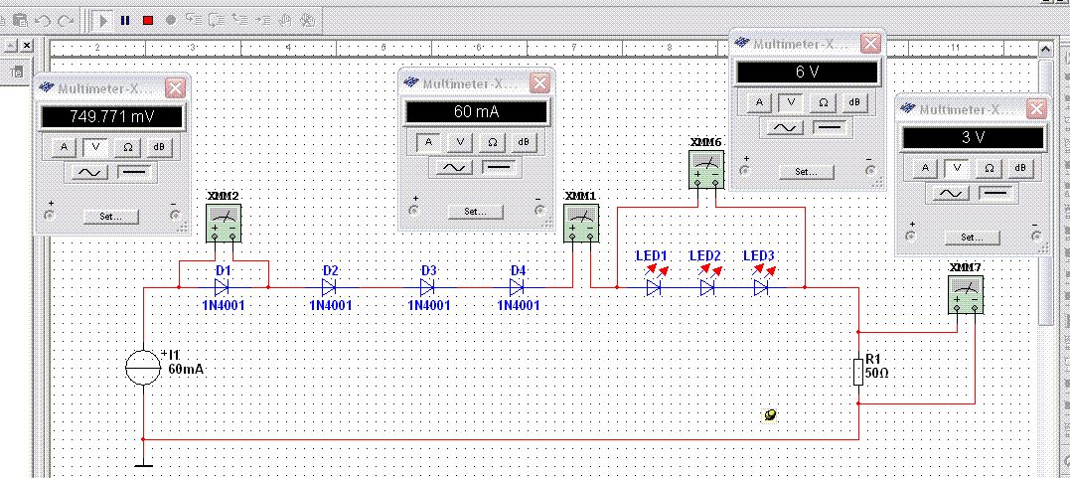
Task: Select the D1 1N4001 diode symbol
Action: [x=222, y=287]
